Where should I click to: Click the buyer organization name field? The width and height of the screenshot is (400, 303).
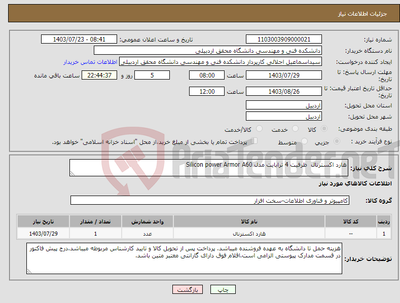coord(208,51)
